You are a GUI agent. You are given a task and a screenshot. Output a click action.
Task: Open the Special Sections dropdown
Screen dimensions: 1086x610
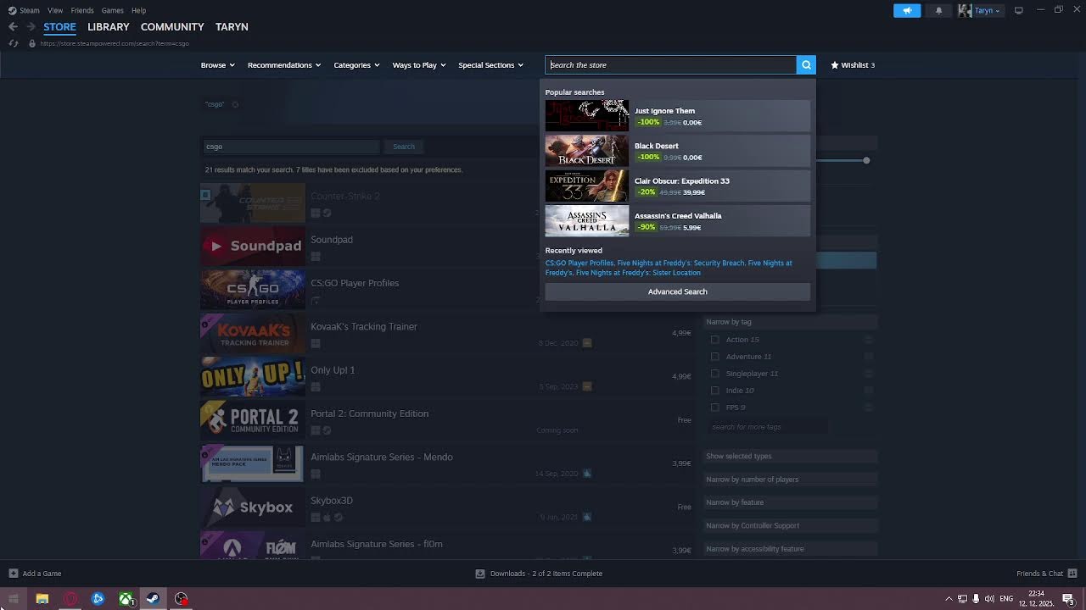tap(490, 65)
